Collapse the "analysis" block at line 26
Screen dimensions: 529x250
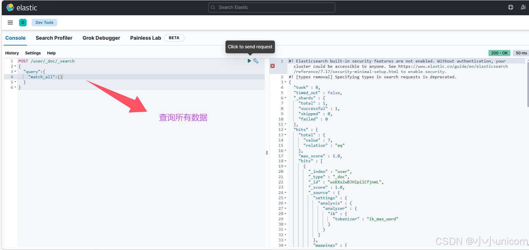(x=285, y=203)
